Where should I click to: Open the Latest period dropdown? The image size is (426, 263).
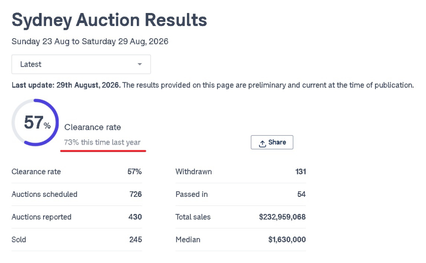81,65
